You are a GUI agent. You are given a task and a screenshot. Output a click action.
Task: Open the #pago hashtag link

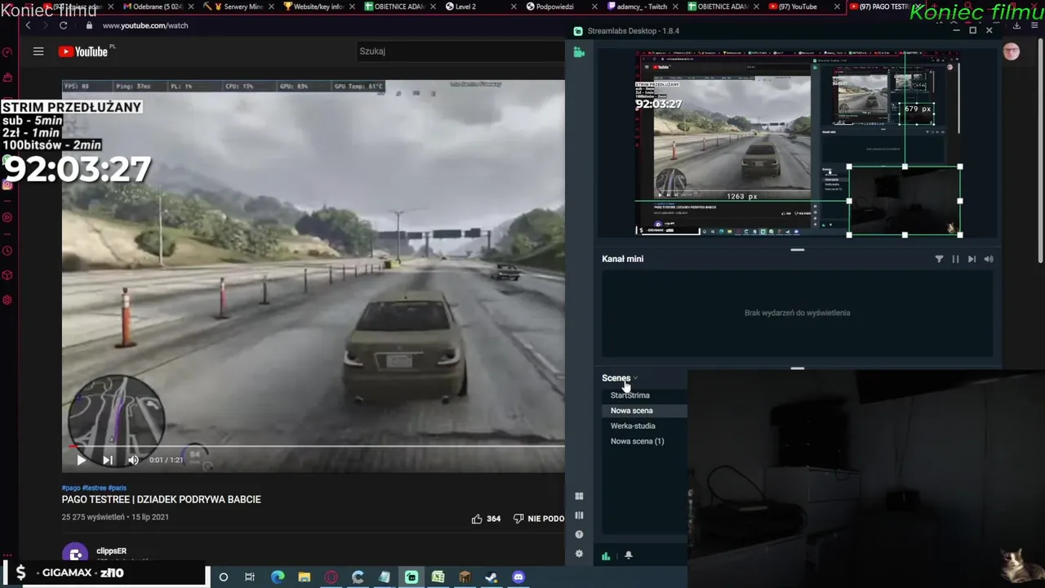[71, 488]
